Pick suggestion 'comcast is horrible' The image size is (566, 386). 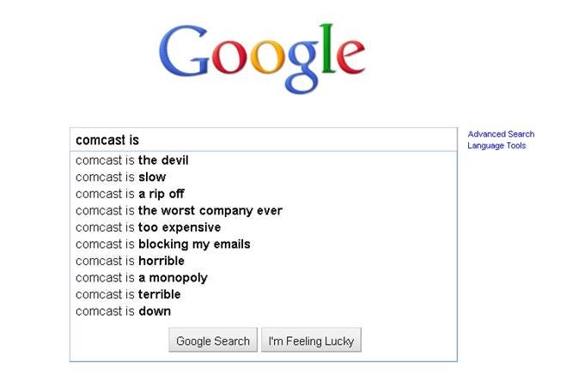(x=263, y=261)
